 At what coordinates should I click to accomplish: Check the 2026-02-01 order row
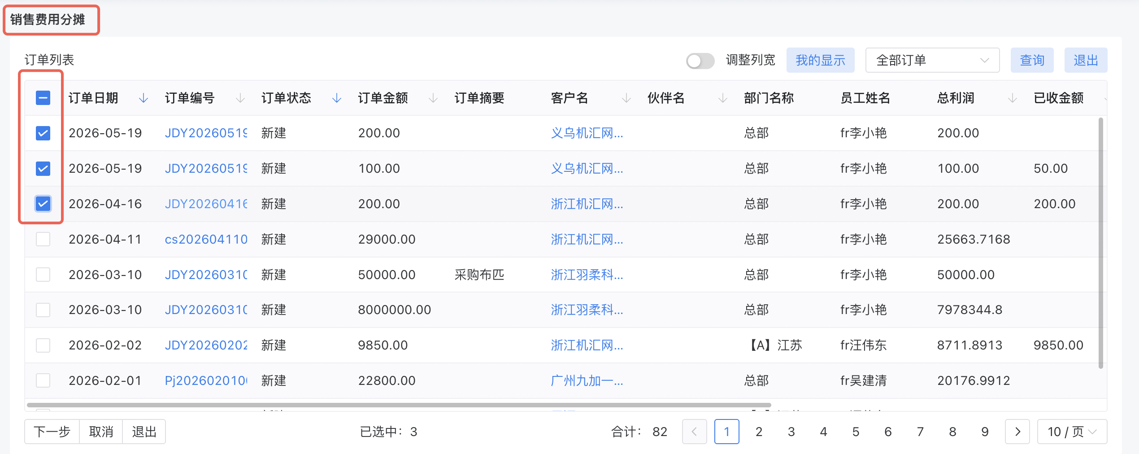point(43,380)
